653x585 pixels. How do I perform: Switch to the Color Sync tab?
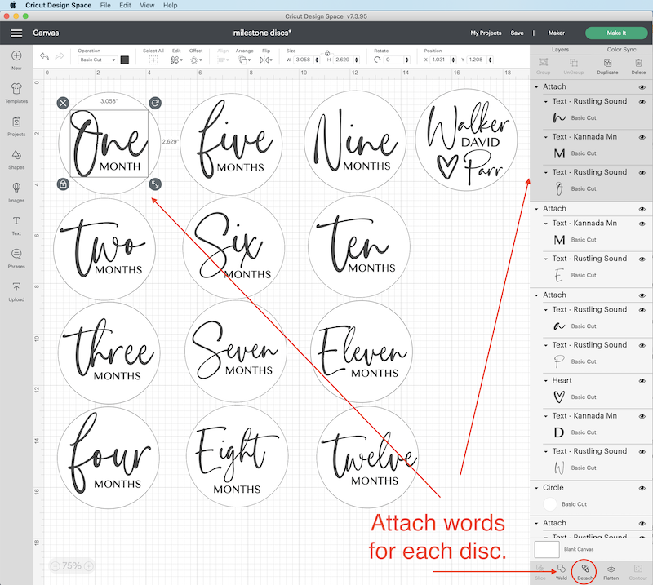pos(622,50)
